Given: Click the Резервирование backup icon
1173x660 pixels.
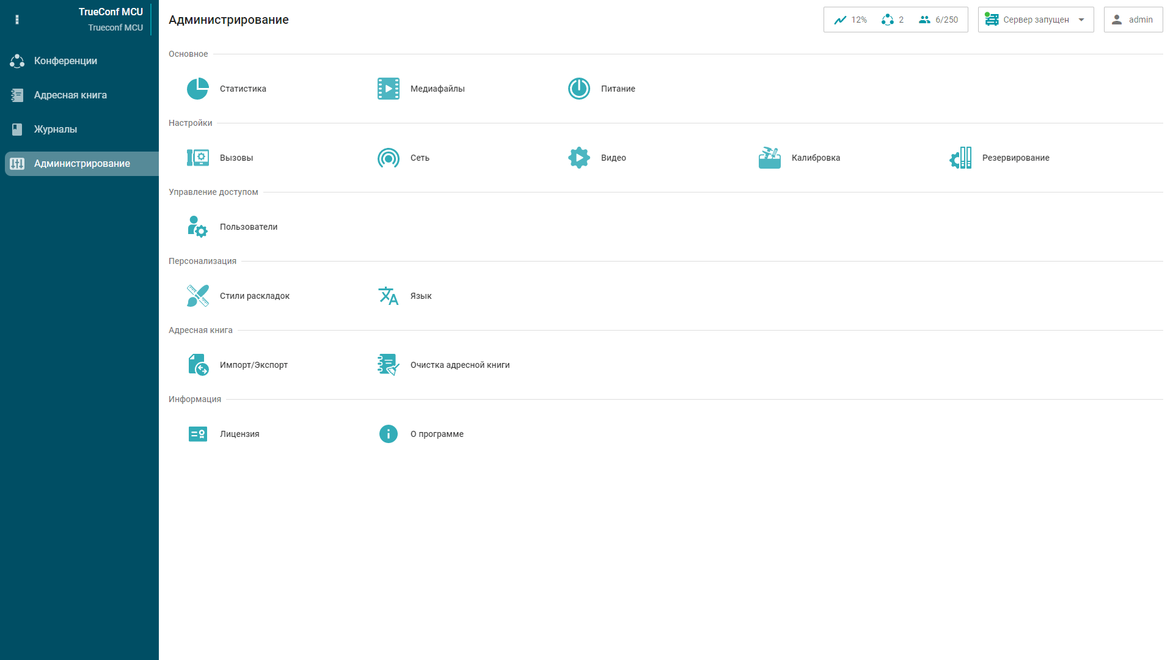Looking at the screenshot, I should click(x=960, y=158).
